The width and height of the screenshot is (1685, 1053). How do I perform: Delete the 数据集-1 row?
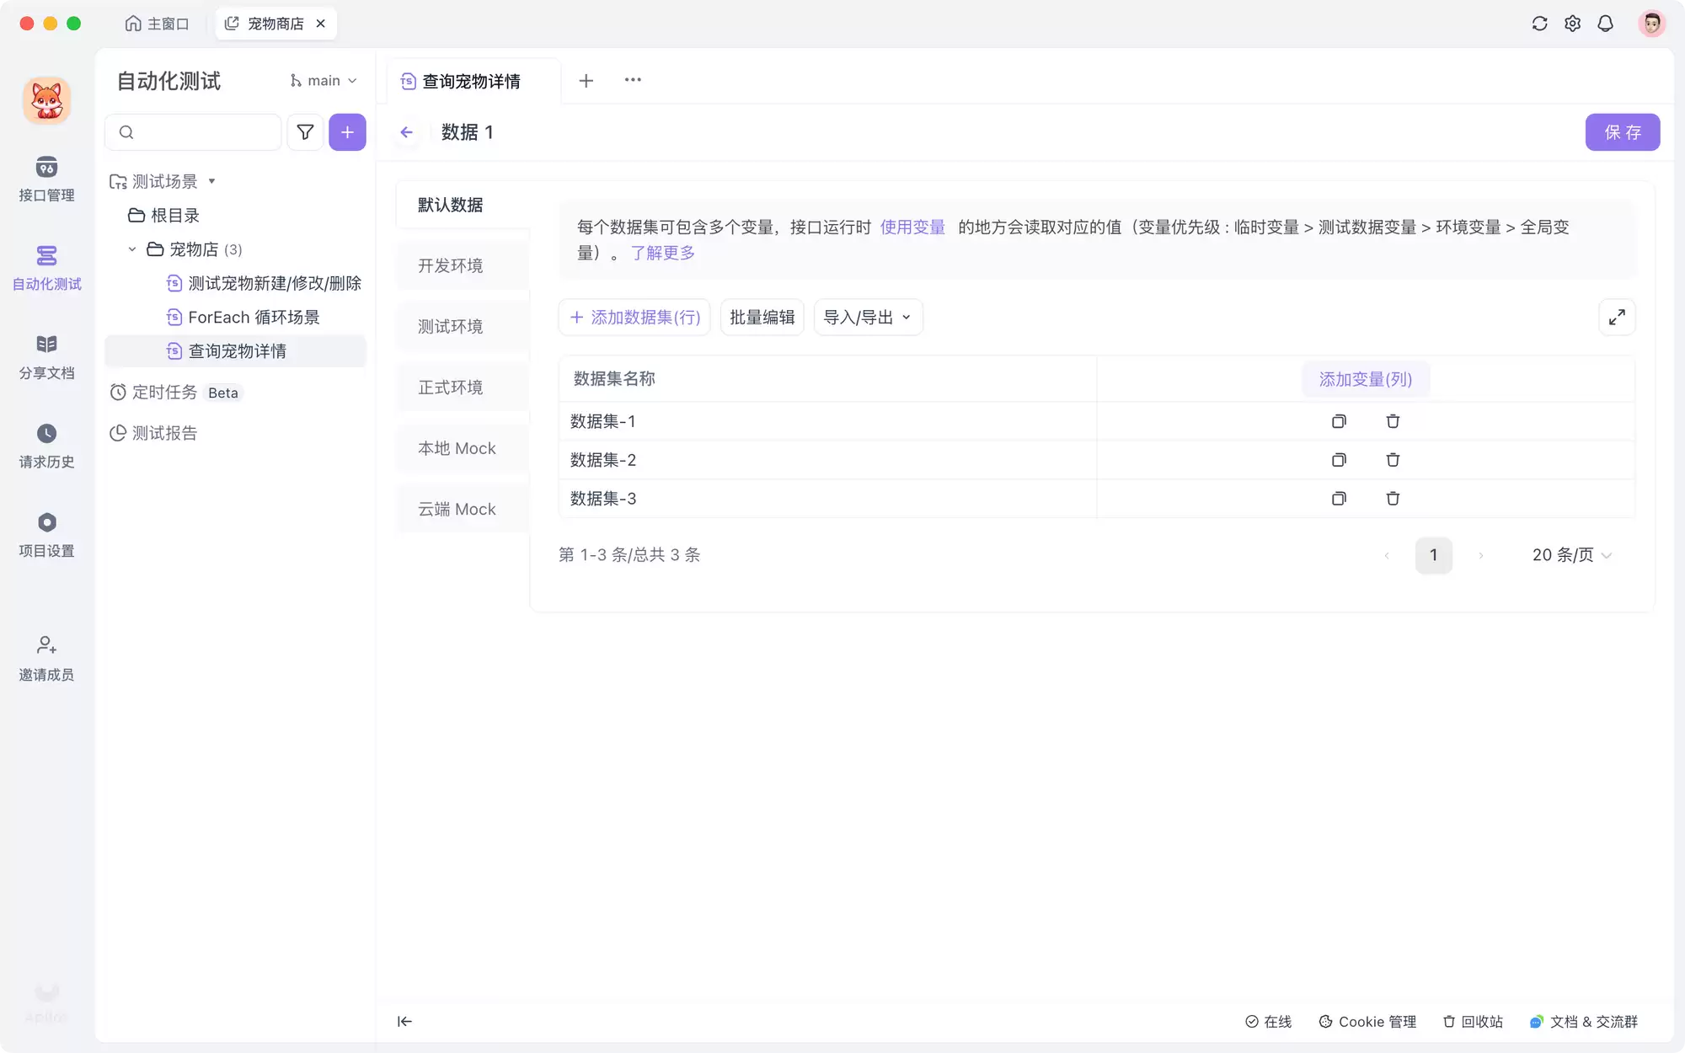pos(1393,421)
